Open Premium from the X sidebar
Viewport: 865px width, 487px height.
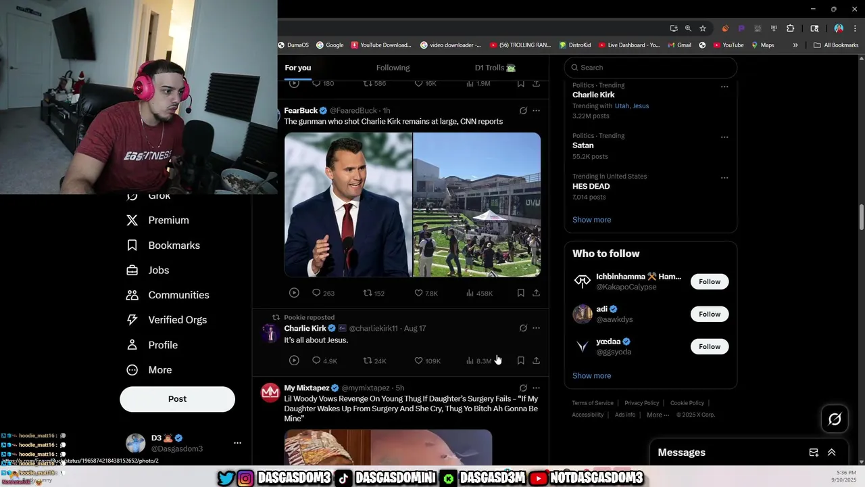(x=158, y=221)
